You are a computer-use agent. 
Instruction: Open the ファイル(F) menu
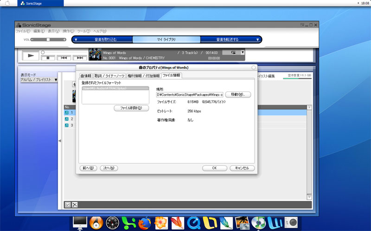click(23, 31)
